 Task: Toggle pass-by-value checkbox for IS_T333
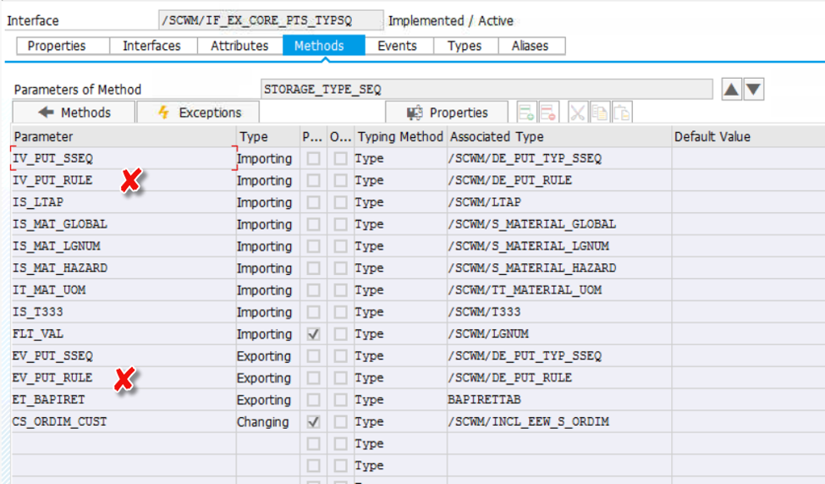(x=313, y=312)
